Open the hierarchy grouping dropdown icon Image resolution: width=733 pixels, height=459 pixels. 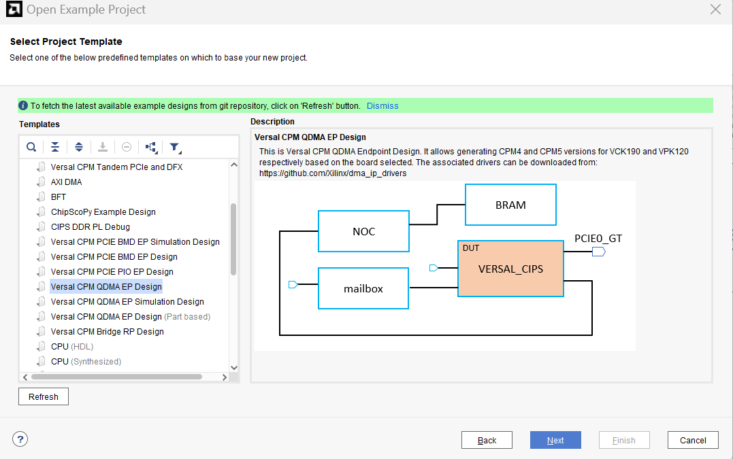(x=151, y=148)
